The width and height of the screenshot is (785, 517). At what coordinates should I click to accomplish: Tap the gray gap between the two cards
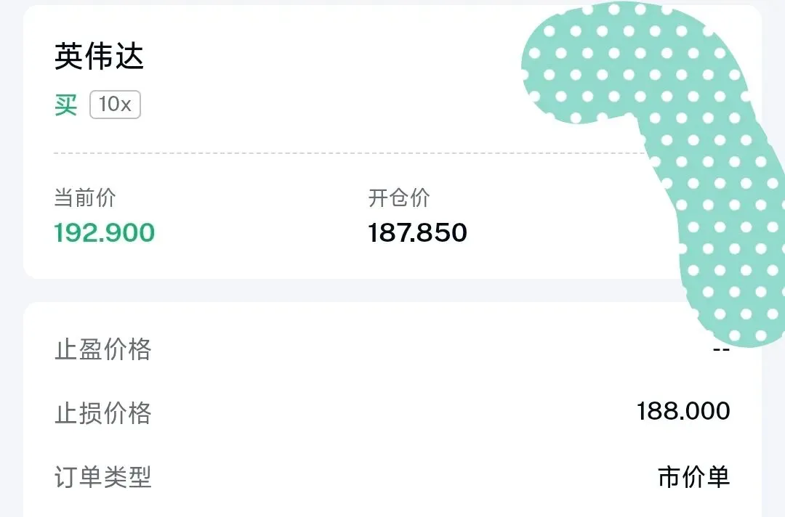click(363, 290)
